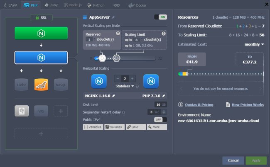
Task: Cancel the topology changes
Action: pyautogui.click(x=233, y=160)
